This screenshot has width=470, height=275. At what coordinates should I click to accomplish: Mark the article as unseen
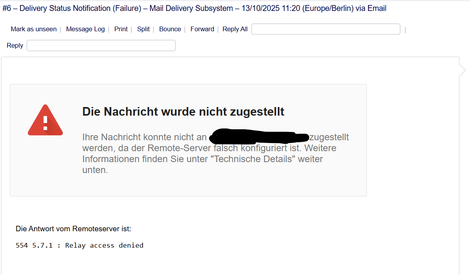click(34, 29)
